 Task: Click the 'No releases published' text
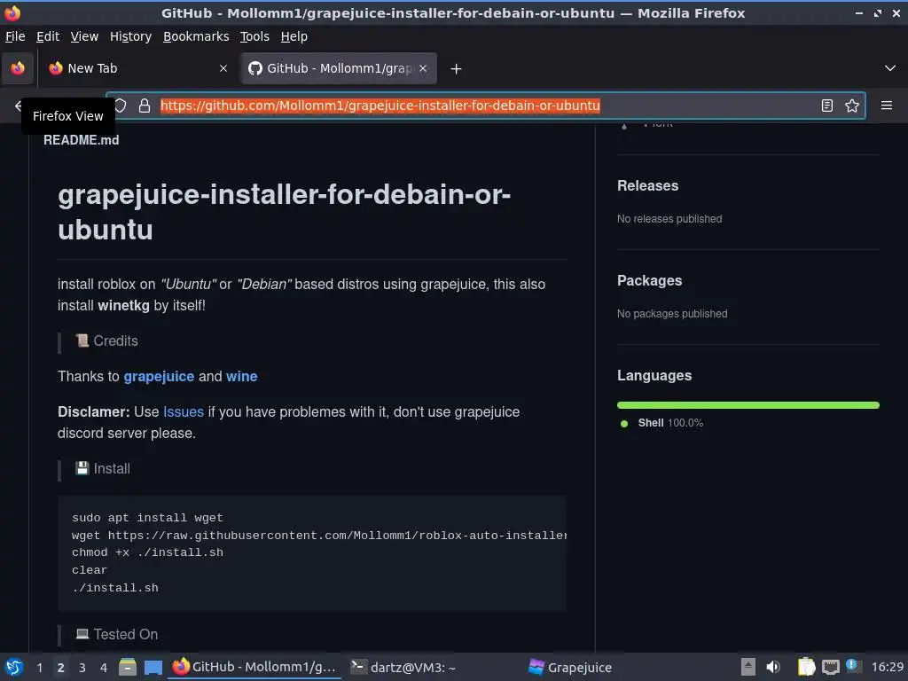(669, 219)
